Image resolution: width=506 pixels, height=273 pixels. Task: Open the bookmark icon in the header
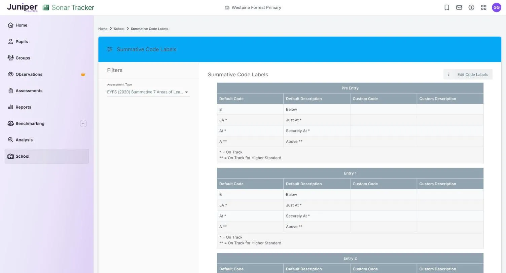[x=447, y=7]
